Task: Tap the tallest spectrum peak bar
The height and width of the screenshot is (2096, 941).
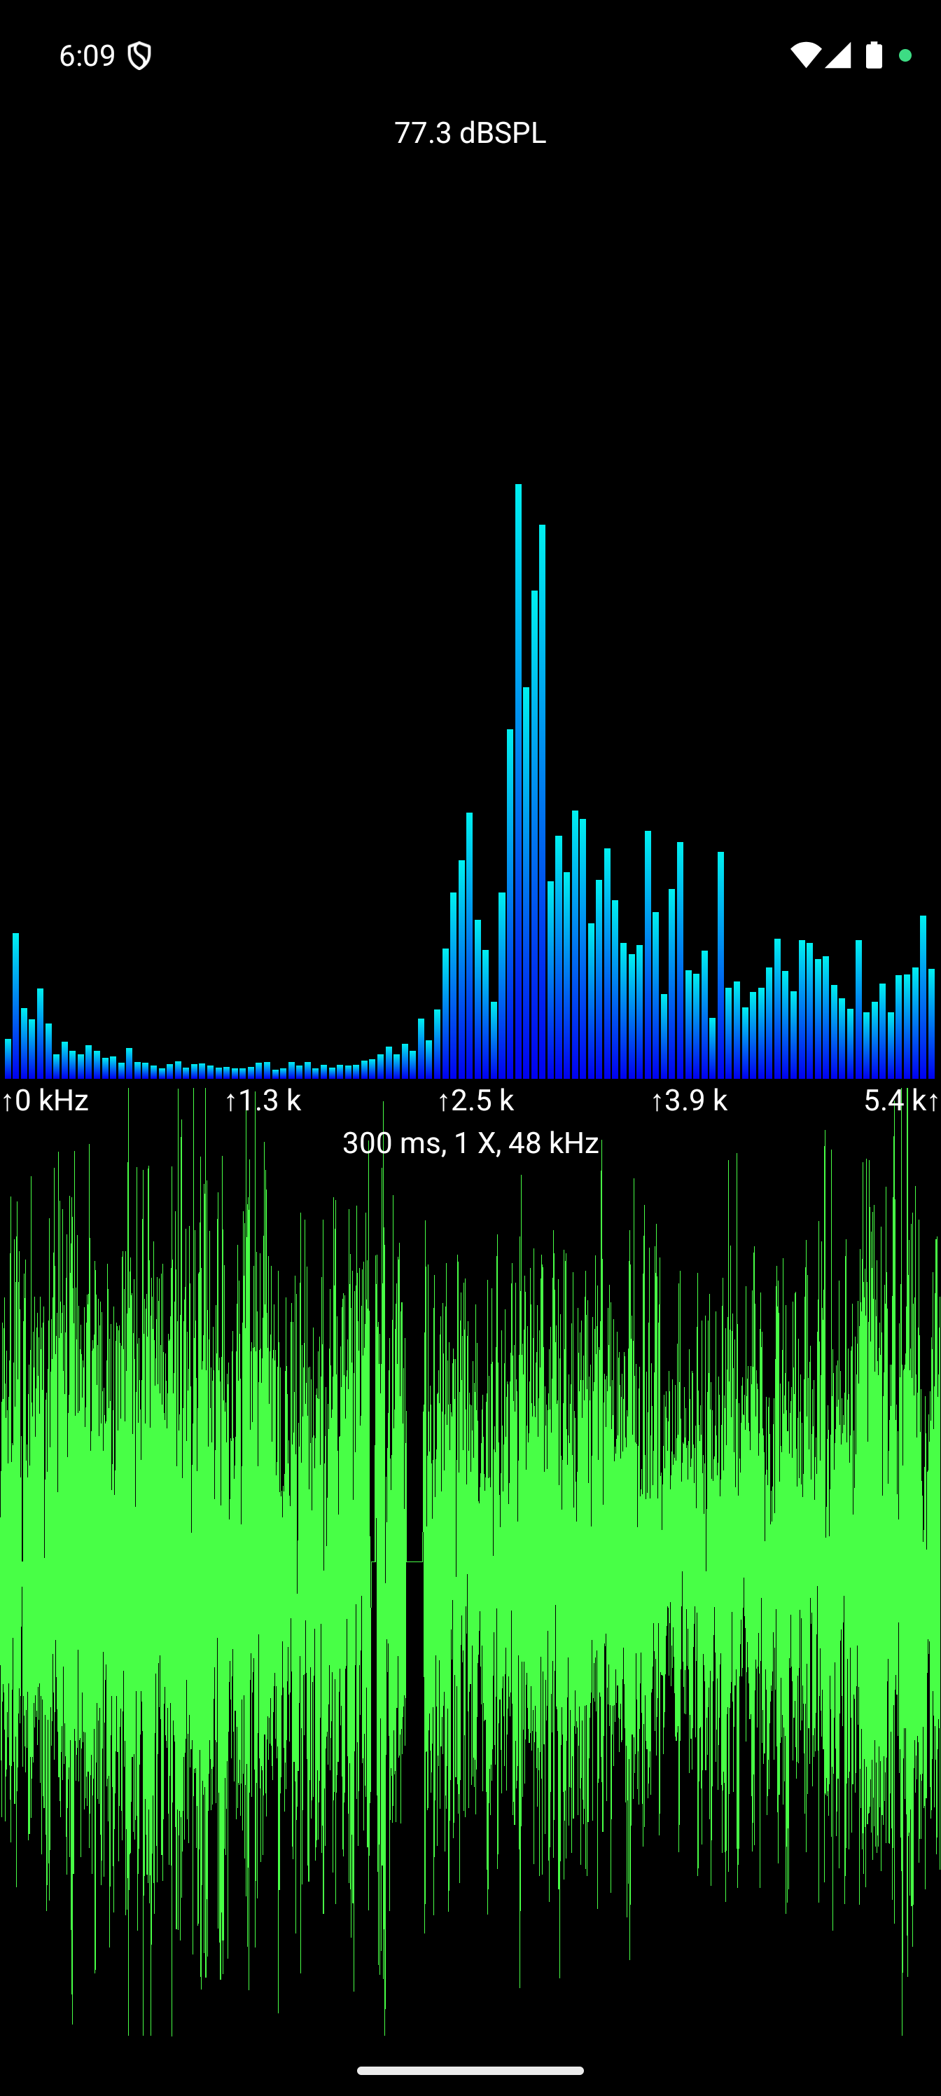Action: pos(518,780)
